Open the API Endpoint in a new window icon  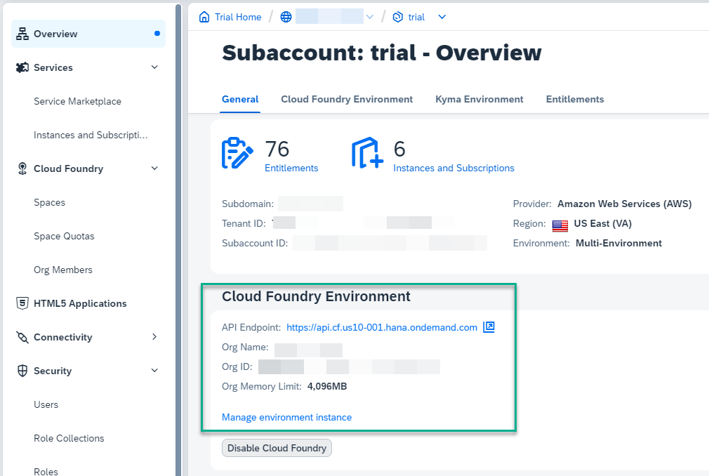coord(488,327)
